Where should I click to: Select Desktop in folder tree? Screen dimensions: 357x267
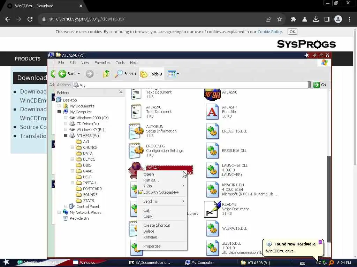click(70, 100)
